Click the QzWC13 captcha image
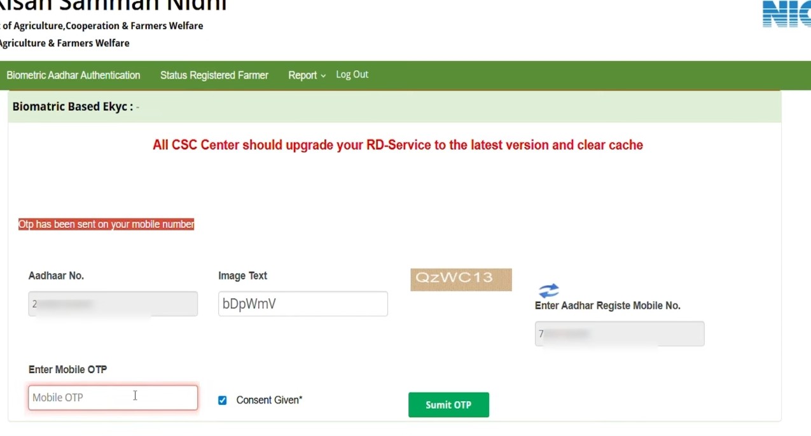This screenshot has height=436, width=811. (461, 279)
